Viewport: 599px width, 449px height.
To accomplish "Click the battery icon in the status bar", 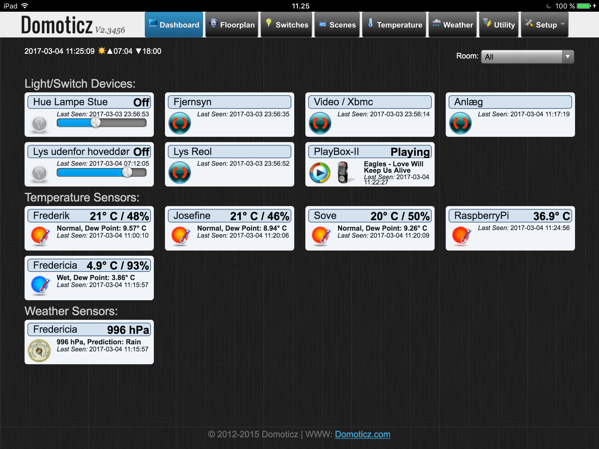I will (x=584, y=6).
